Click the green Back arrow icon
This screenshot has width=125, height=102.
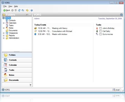click(4, 10)
